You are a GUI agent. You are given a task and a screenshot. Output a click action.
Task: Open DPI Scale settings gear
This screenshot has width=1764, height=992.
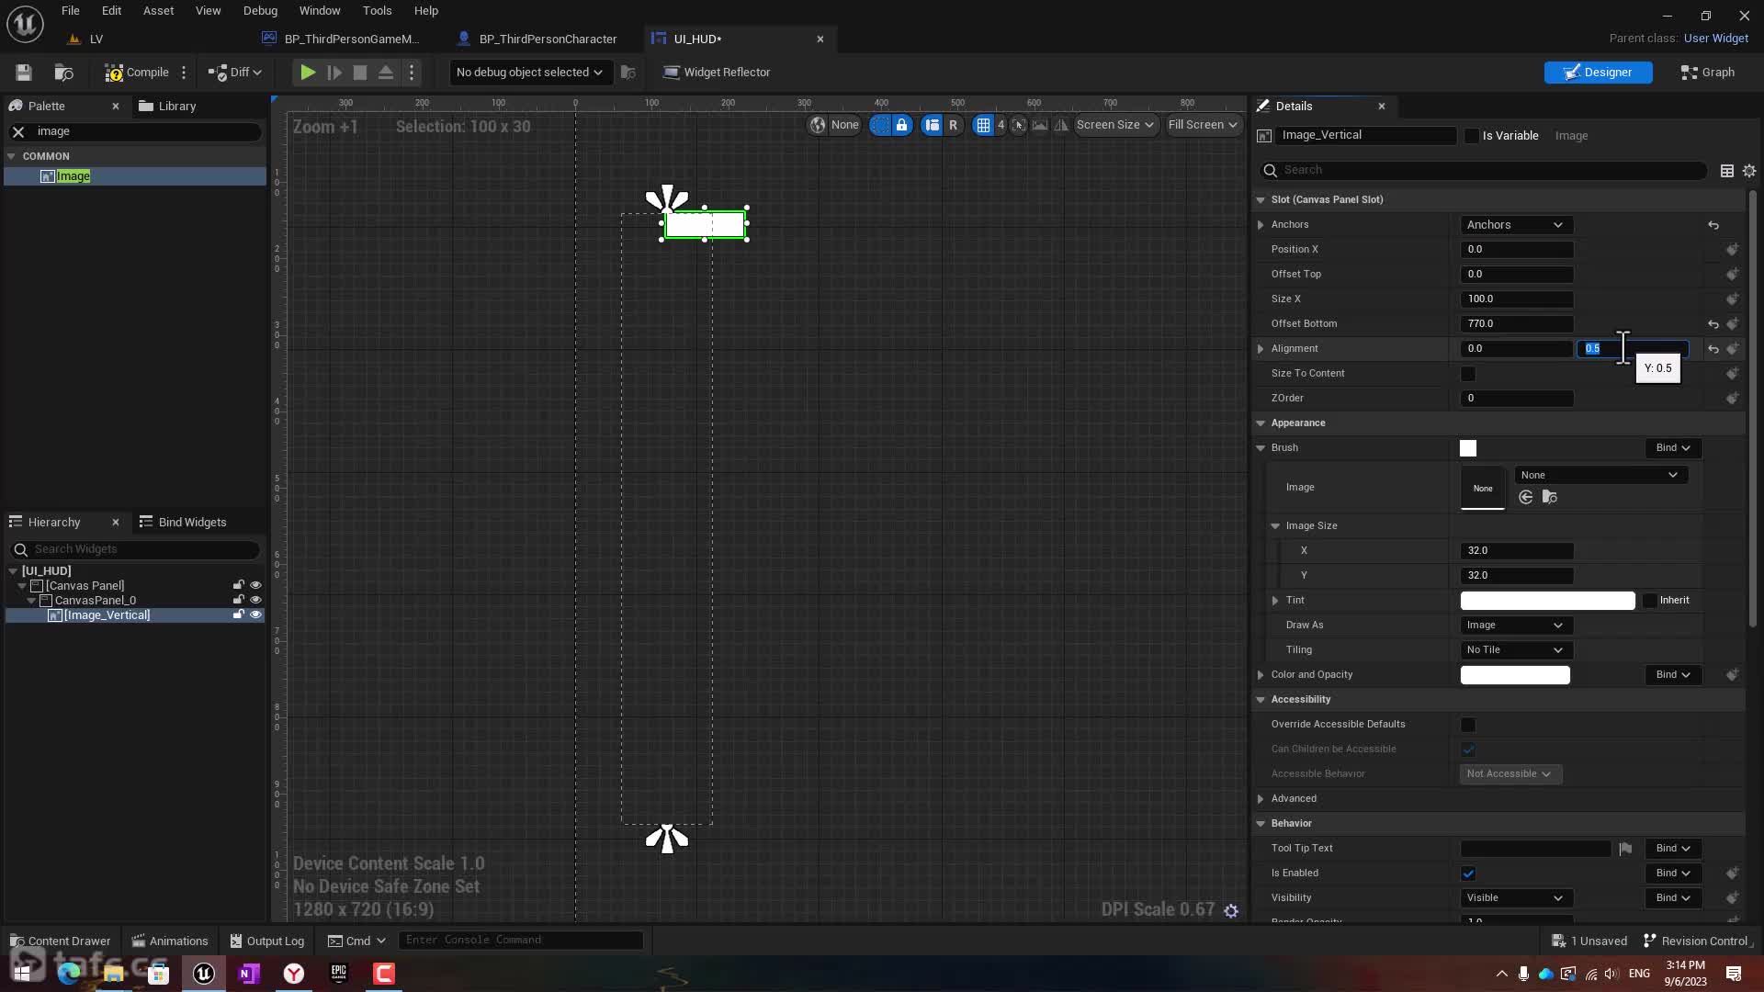pyautogui.click(x=1231, y=911)
